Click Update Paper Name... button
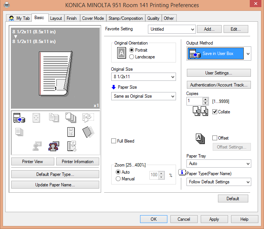Screen dimensions: 264x229 point(55,185)
